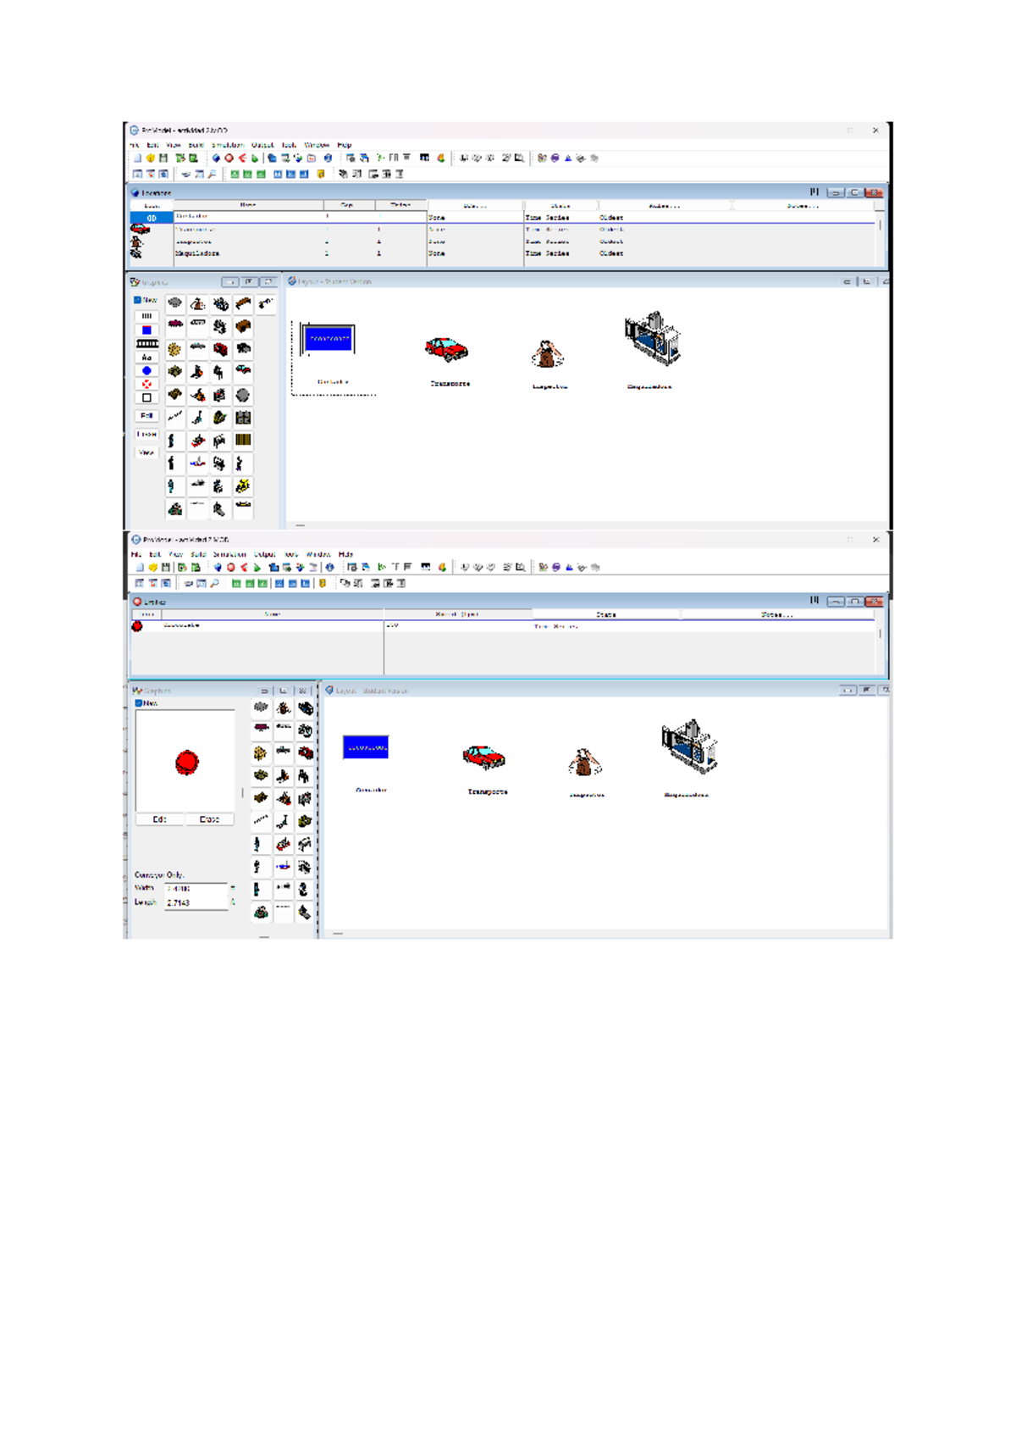This screenshot has height=1437, width=1016.
Task: Pick the tan gear graphic in Locations library
Action: click(x=174, y=349)
